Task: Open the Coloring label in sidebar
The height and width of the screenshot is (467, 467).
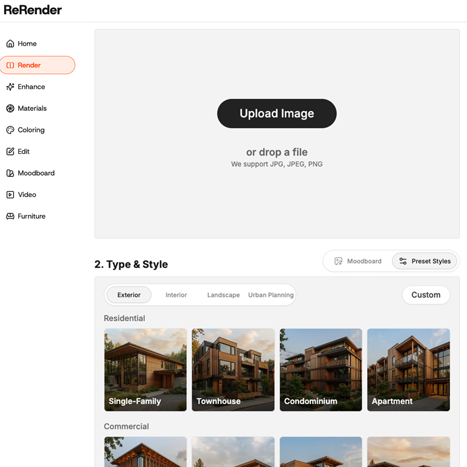Action: 31,130
